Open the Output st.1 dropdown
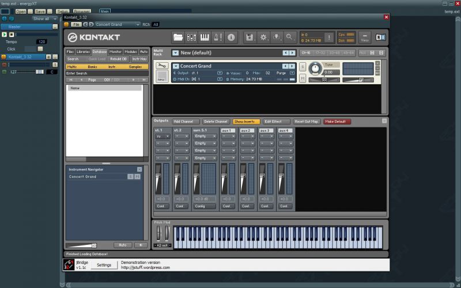This screenshot has width=461, height=288. 220,73
